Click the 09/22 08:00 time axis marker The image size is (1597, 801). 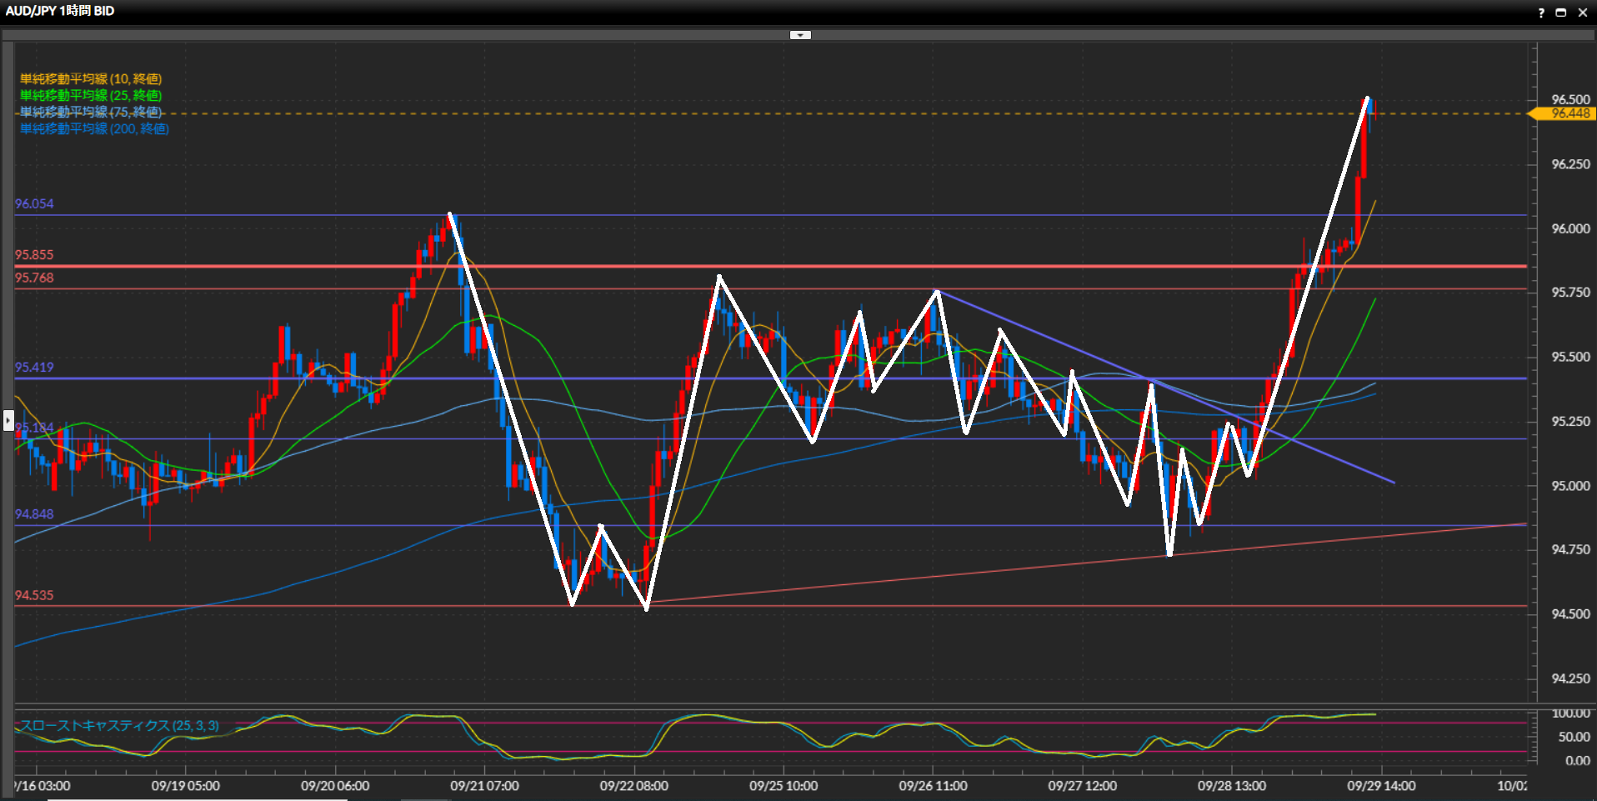[x=633, y=786]
